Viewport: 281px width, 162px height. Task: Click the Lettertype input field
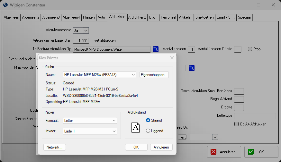[255, 116]
